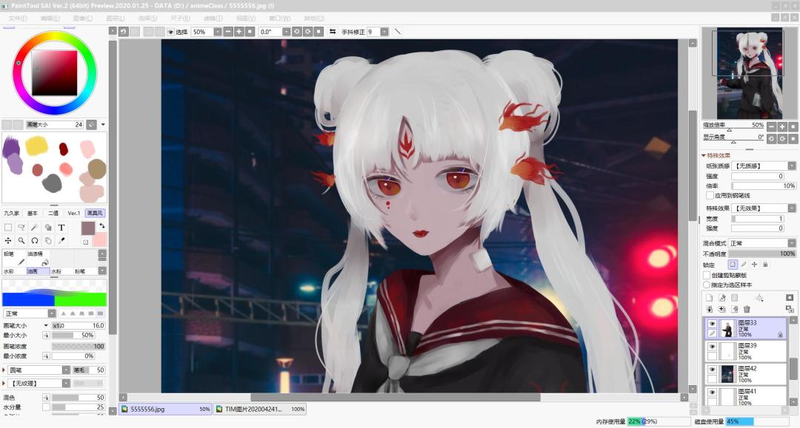The image size is (800, 428).
Task: Click the pink background color swatch
Action: click(100, 240)
